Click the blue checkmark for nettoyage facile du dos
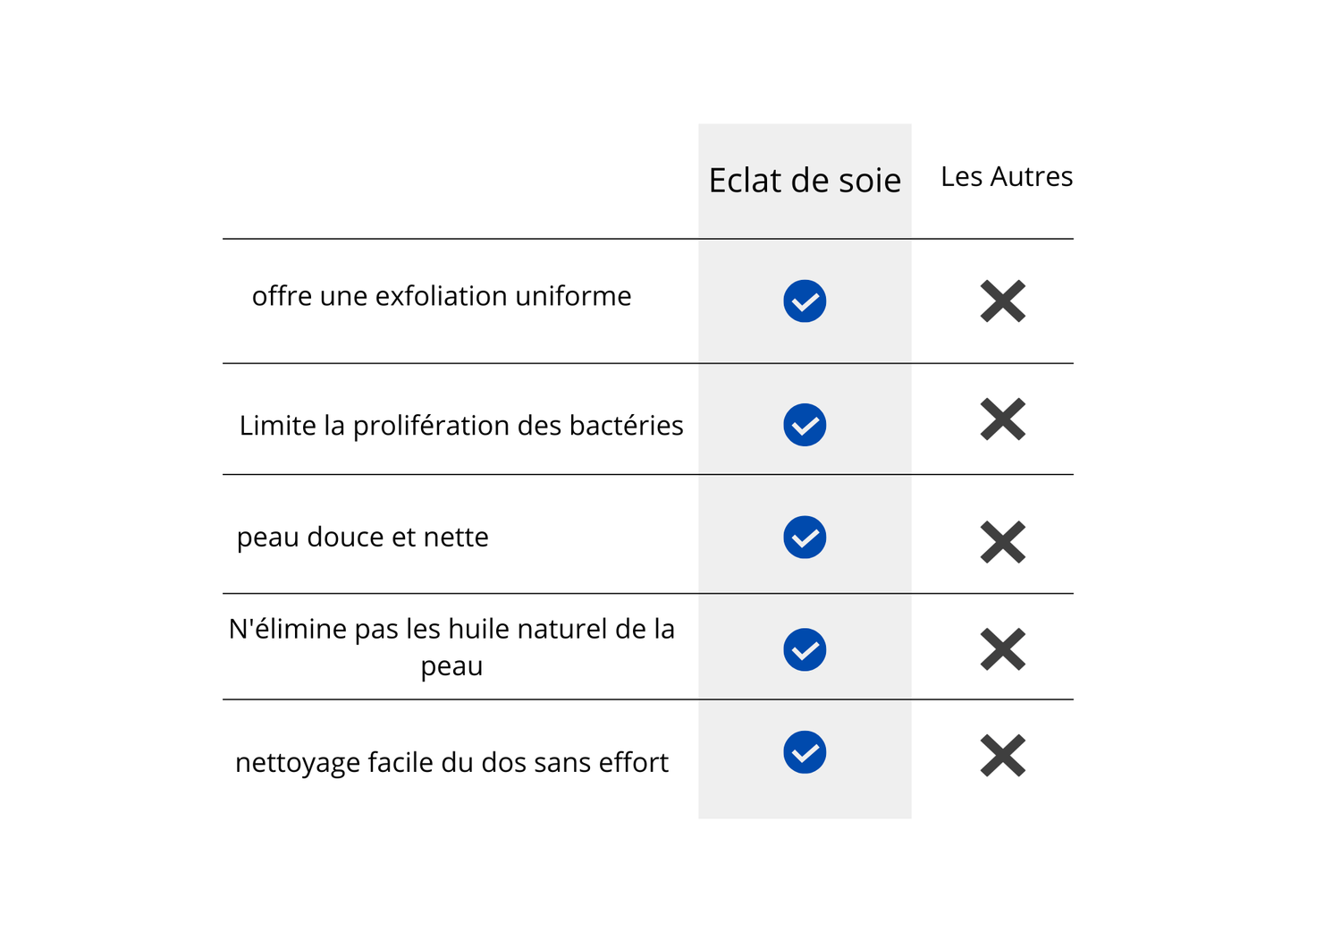This screenshot has height=949, width=1341. click(x=805, y=752)
